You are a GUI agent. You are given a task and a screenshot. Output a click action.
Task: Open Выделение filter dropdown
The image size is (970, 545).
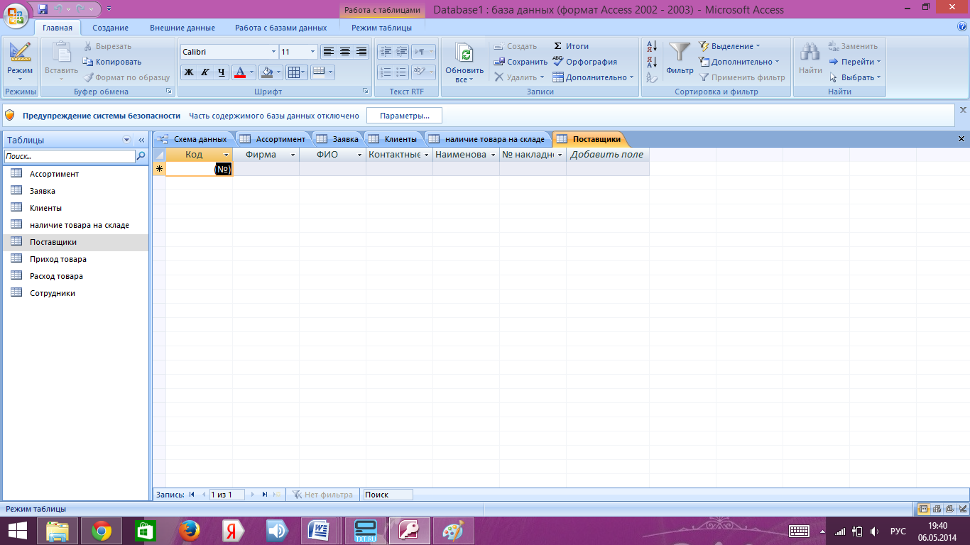pos(729,46)
